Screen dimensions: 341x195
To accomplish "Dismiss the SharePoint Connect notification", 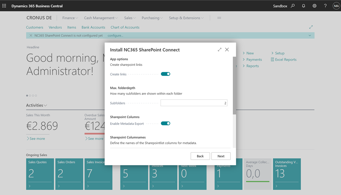I will pyautogui.click(x=31, y=35).
